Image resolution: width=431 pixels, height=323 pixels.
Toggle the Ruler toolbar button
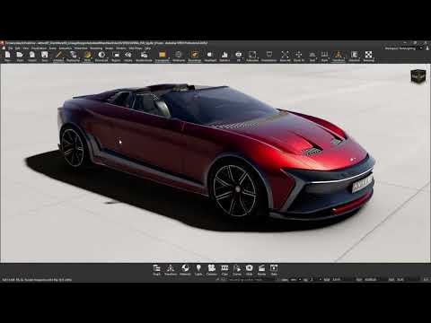pyautogui.click(x=325, y=55)
